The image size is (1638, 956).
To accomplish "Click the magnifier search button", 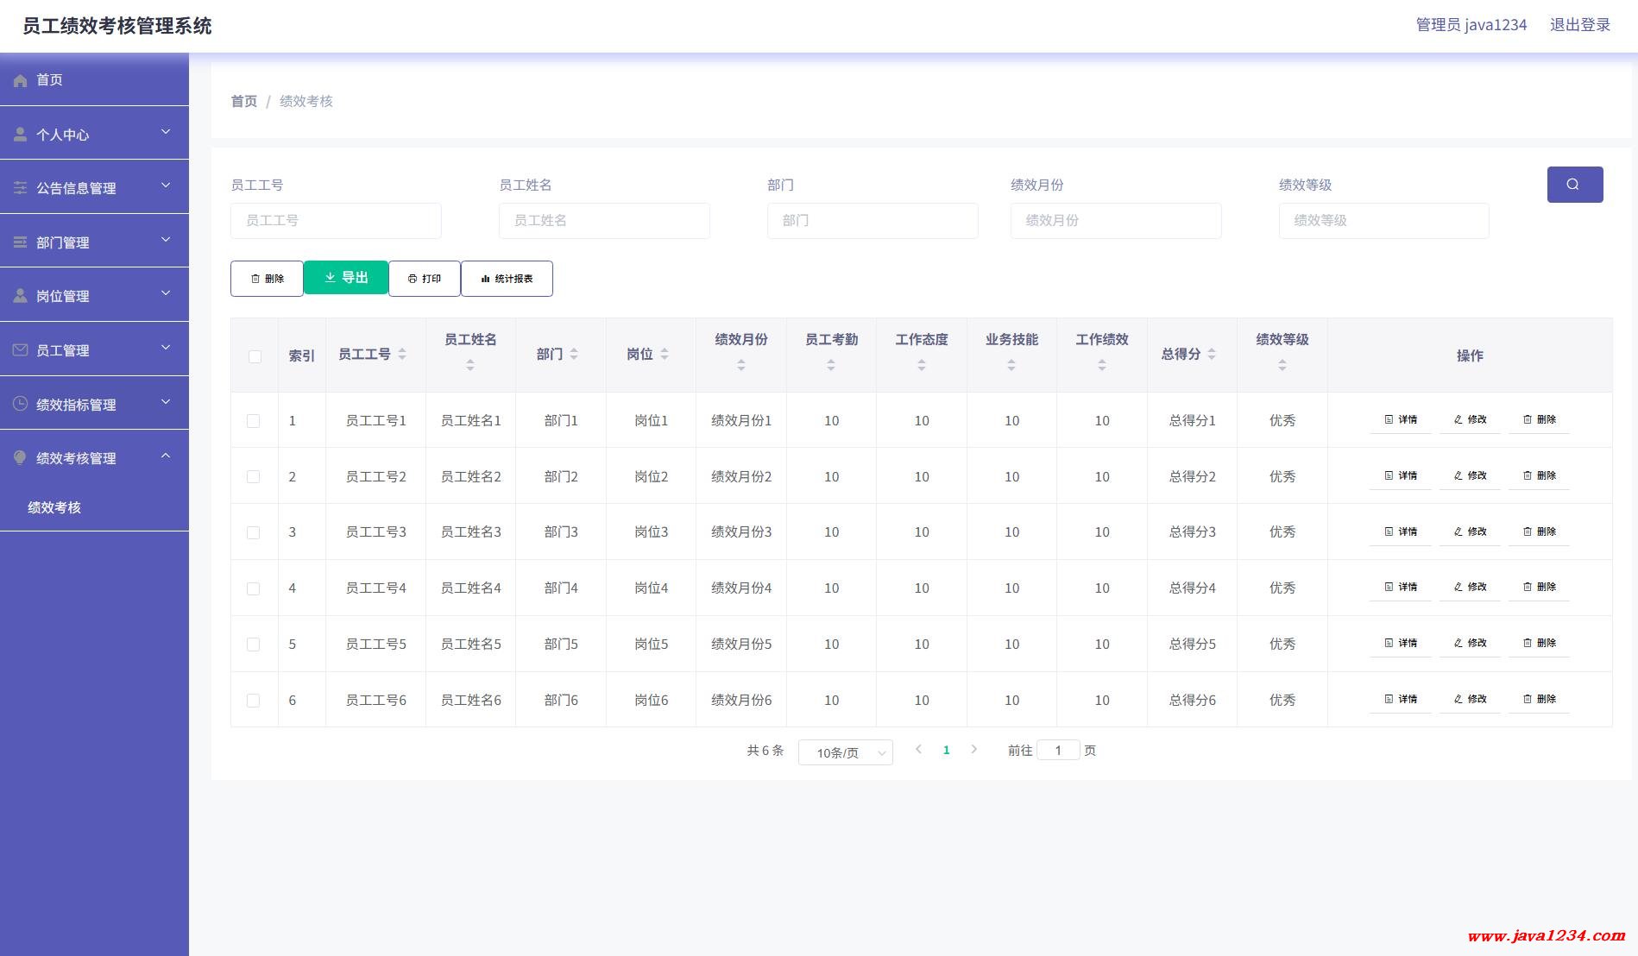I will click(x=1574, y=185).
